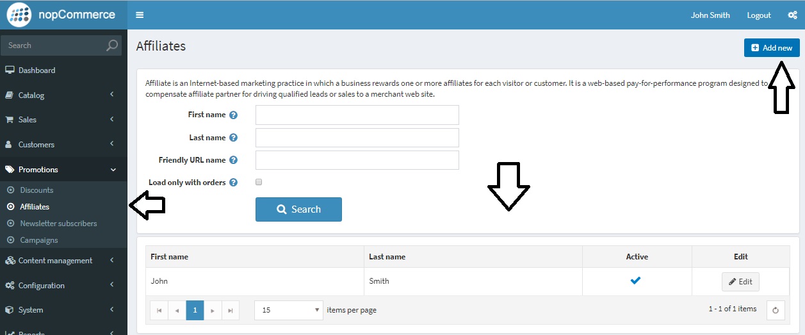
Task: Enable Load only with orders checkbox
Action: coord(259,182)
